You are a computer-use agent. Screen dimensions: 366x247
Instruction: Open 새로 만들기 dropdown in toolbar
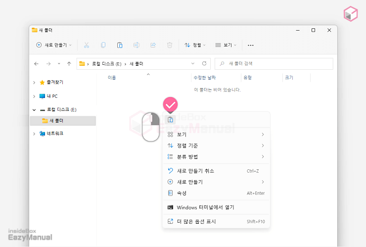54,45
